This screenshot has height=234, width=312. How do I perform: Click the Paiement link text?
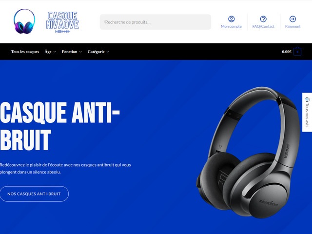(x=292, y=26)
